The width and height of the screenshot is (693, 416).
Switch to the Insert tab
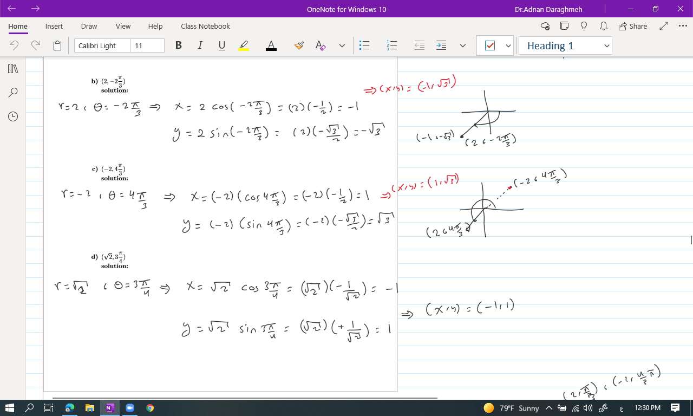coord(54,26)
